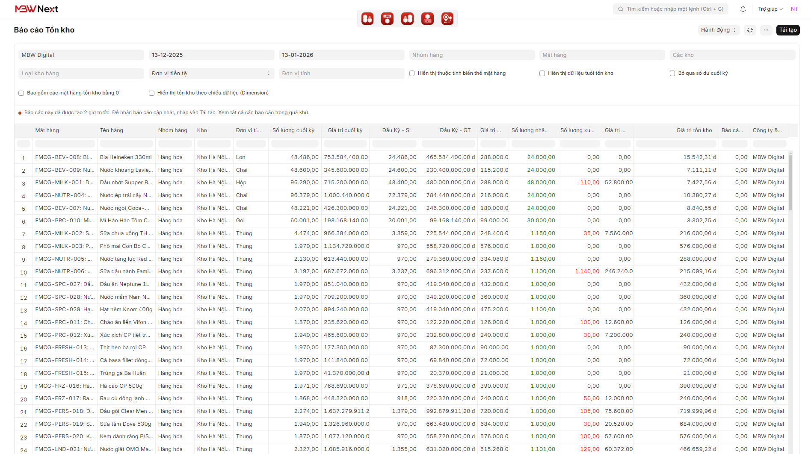811x454 pixels.
Task: Click the 'Giá trị tồn kho' column header
Action: point(694,130)
